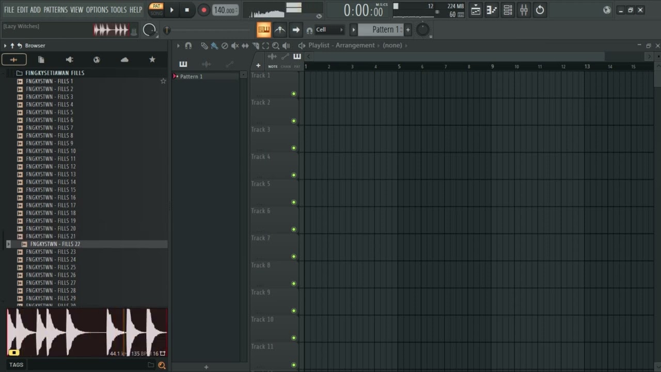Click the sample waveform preview thumbnail

click(87, 333)
